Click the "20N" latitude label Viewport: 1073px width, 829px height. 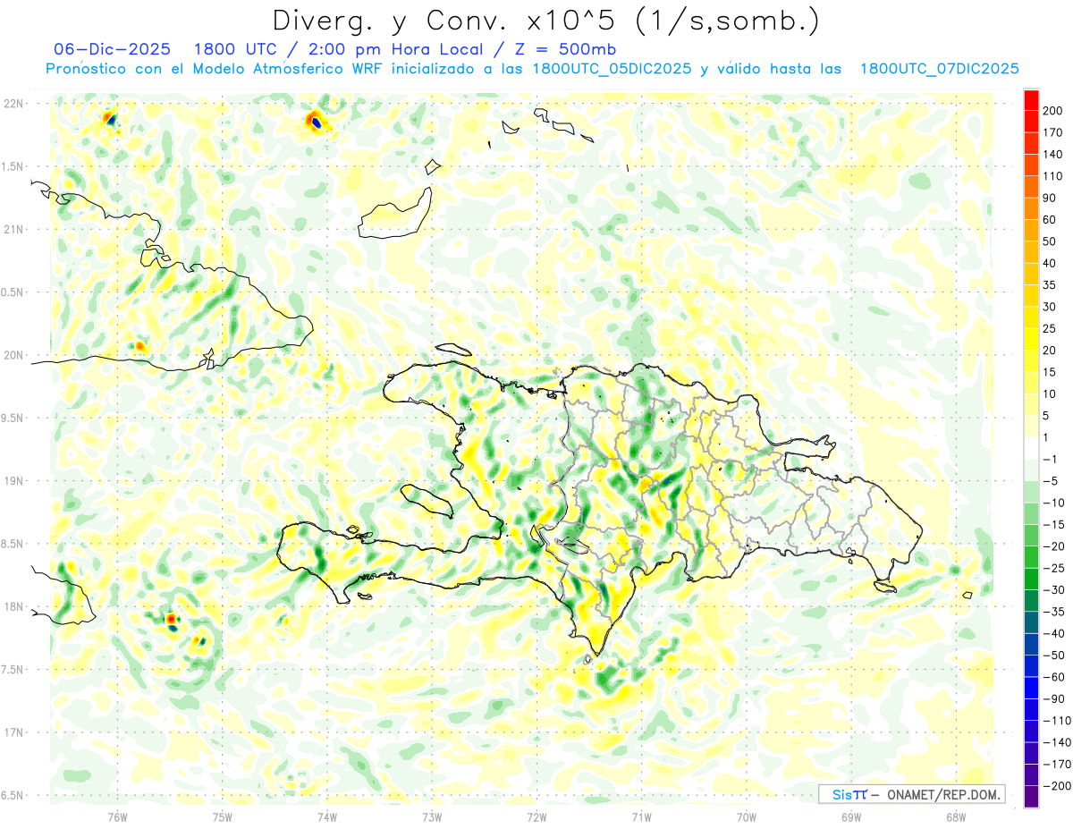[13, 355]
